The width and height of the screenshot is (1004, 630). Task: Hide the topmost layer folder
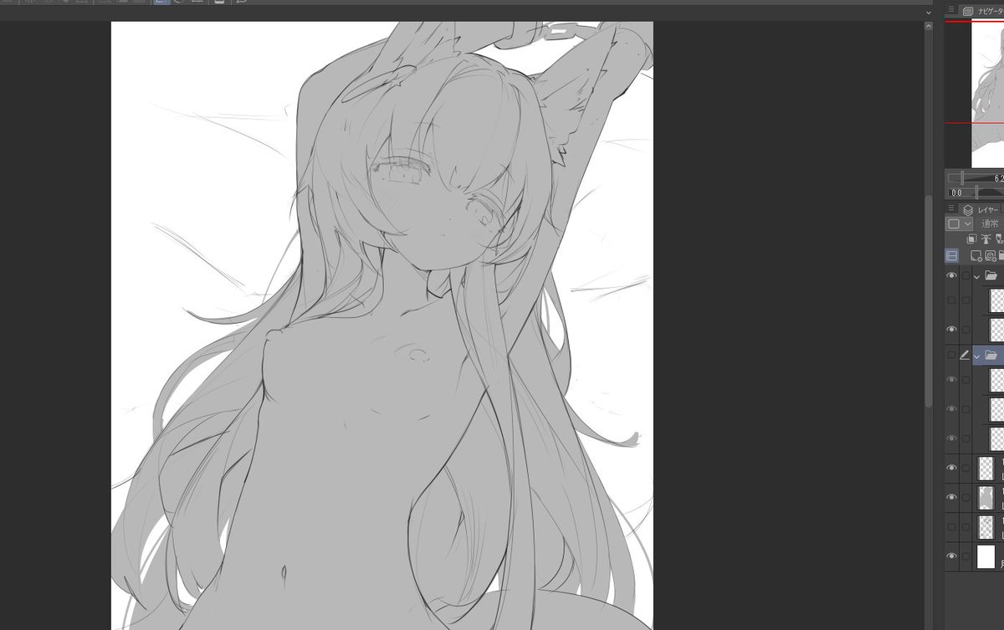click(951, 275)
